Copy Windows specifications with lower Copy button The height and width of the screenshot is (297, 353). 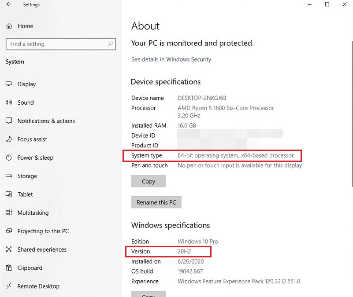(149, 294)
